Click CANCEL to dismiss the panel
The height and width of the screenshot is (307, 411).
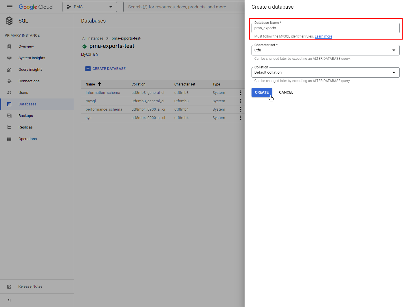pyautogui.click(x=286, y=92)
